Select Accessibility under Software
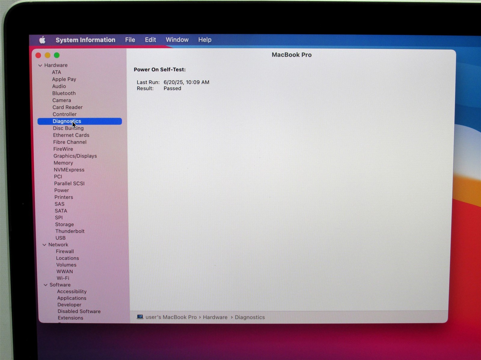Viewport: 481px width, 360px height. click(x=72, y=292)
